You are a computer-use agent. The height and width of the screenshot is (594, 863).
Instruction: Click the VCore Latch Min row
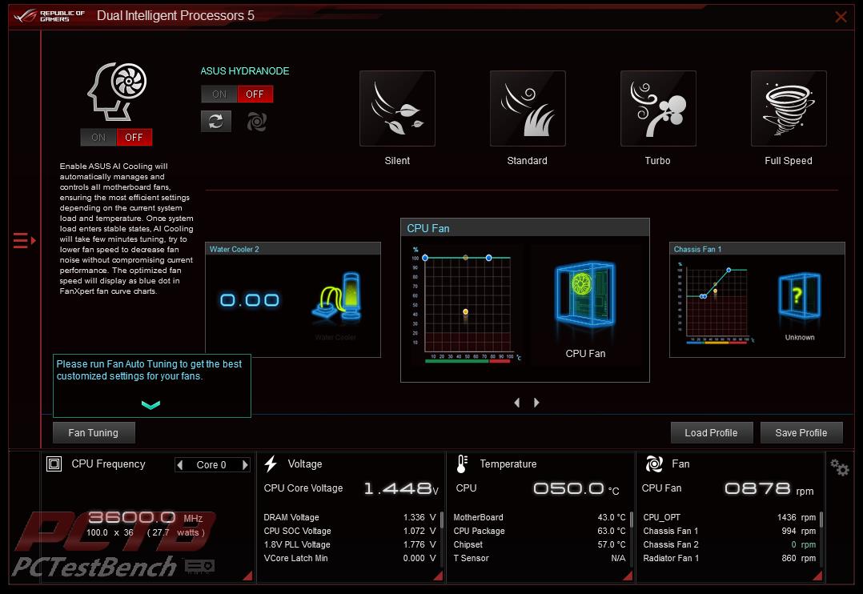[350, 558]
